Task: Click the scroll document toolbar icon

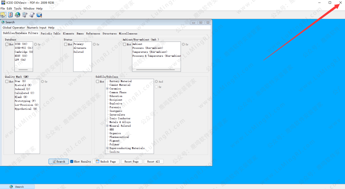Action: click(x=32, y=15)
